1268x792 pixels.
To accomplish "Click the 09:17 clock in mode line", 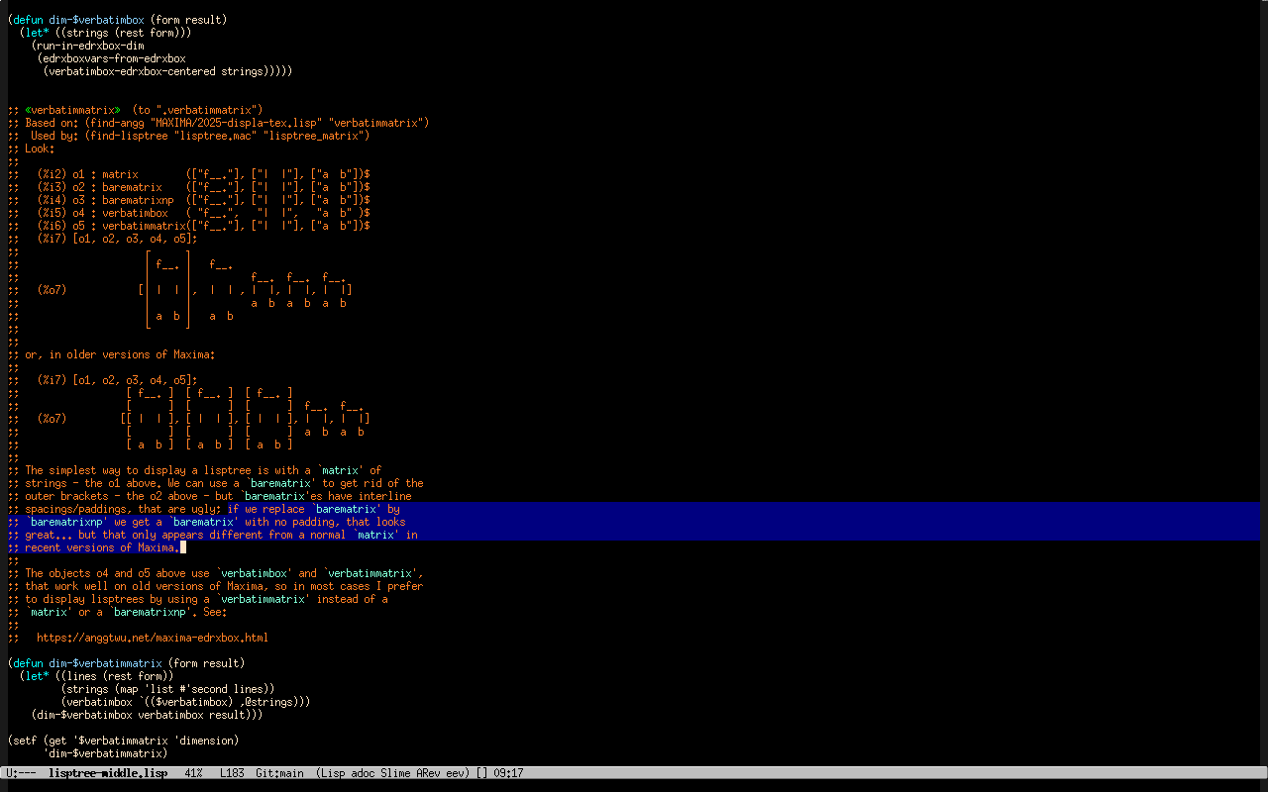I will point(508,773).
